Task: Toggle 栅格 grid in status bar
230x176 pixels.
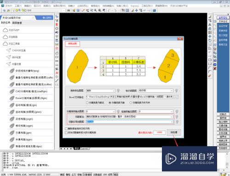Action: 68,175
